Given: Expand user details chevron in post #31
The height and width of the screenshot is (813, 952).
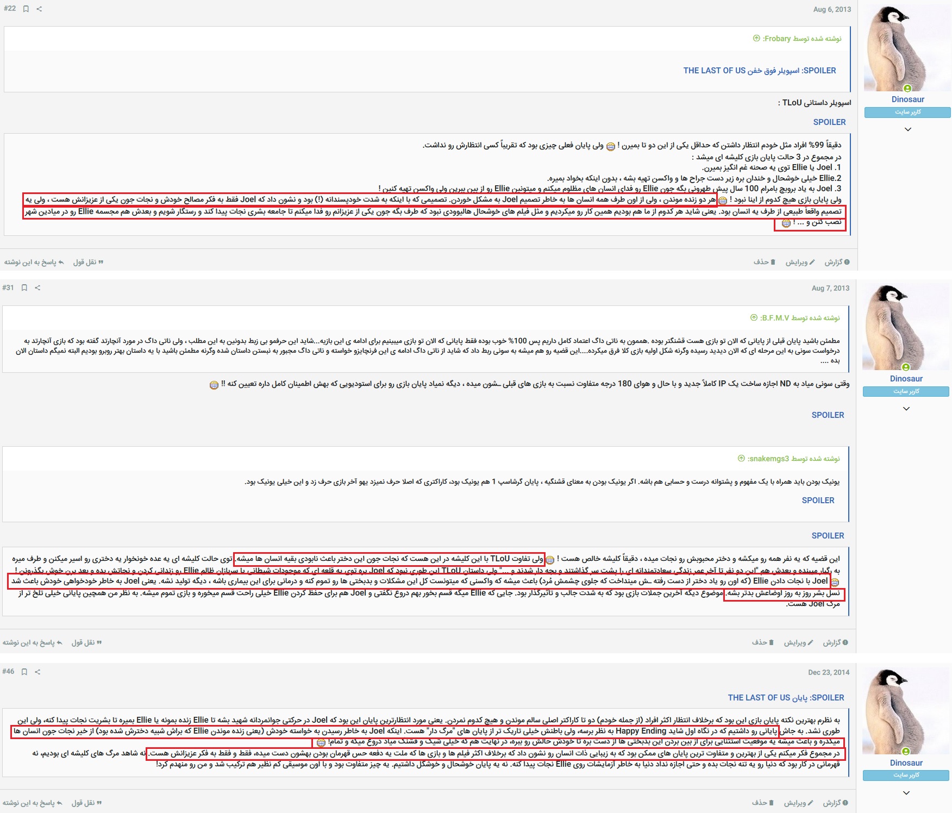Looking at the screenshot, I should point(906,409).
